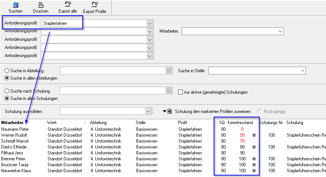
Task: Click the Export alle icon
Action: (67, 4)
